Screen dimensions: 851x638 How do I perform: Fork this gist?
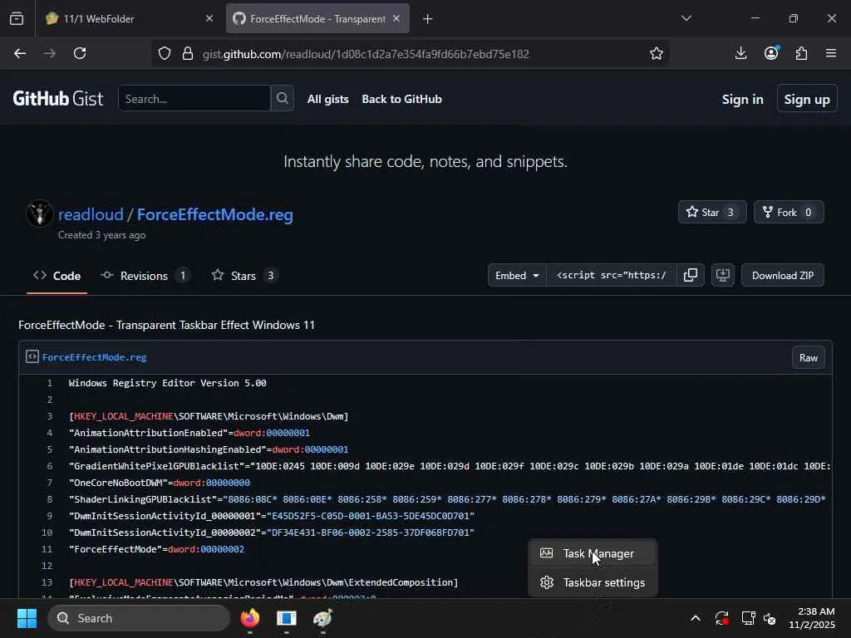click(789, 212)
